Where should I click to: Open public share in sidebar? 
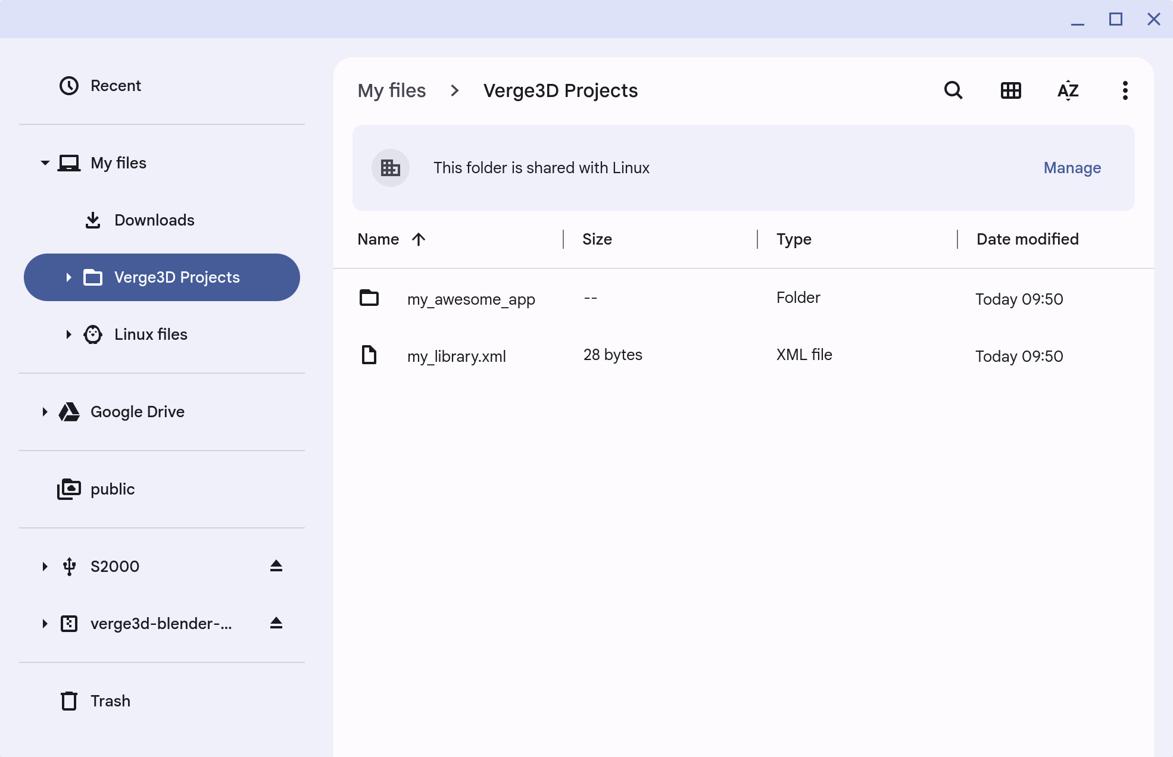(162, 489)
